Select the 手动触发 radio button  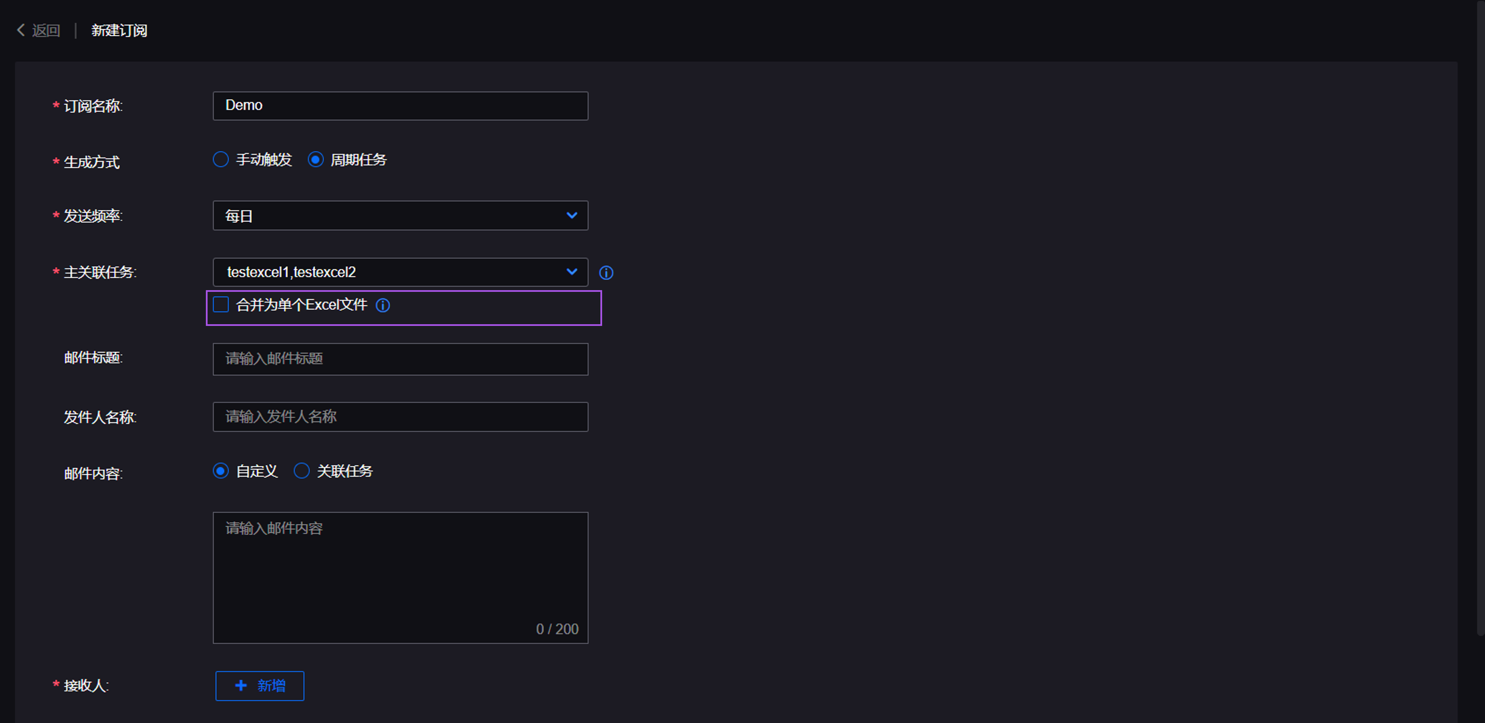click(221, 160)
